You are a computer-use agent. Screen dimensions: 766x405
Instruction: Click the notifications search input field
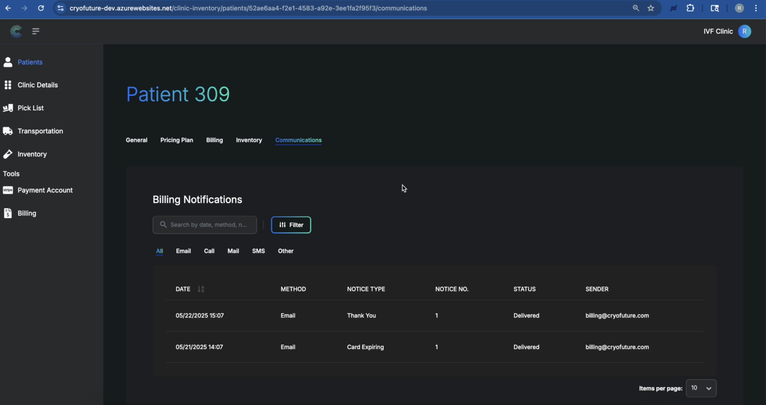[x=208, y=225]
